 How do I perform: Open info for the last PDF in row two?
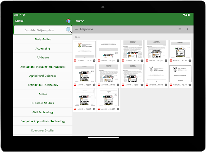[190, 85]
